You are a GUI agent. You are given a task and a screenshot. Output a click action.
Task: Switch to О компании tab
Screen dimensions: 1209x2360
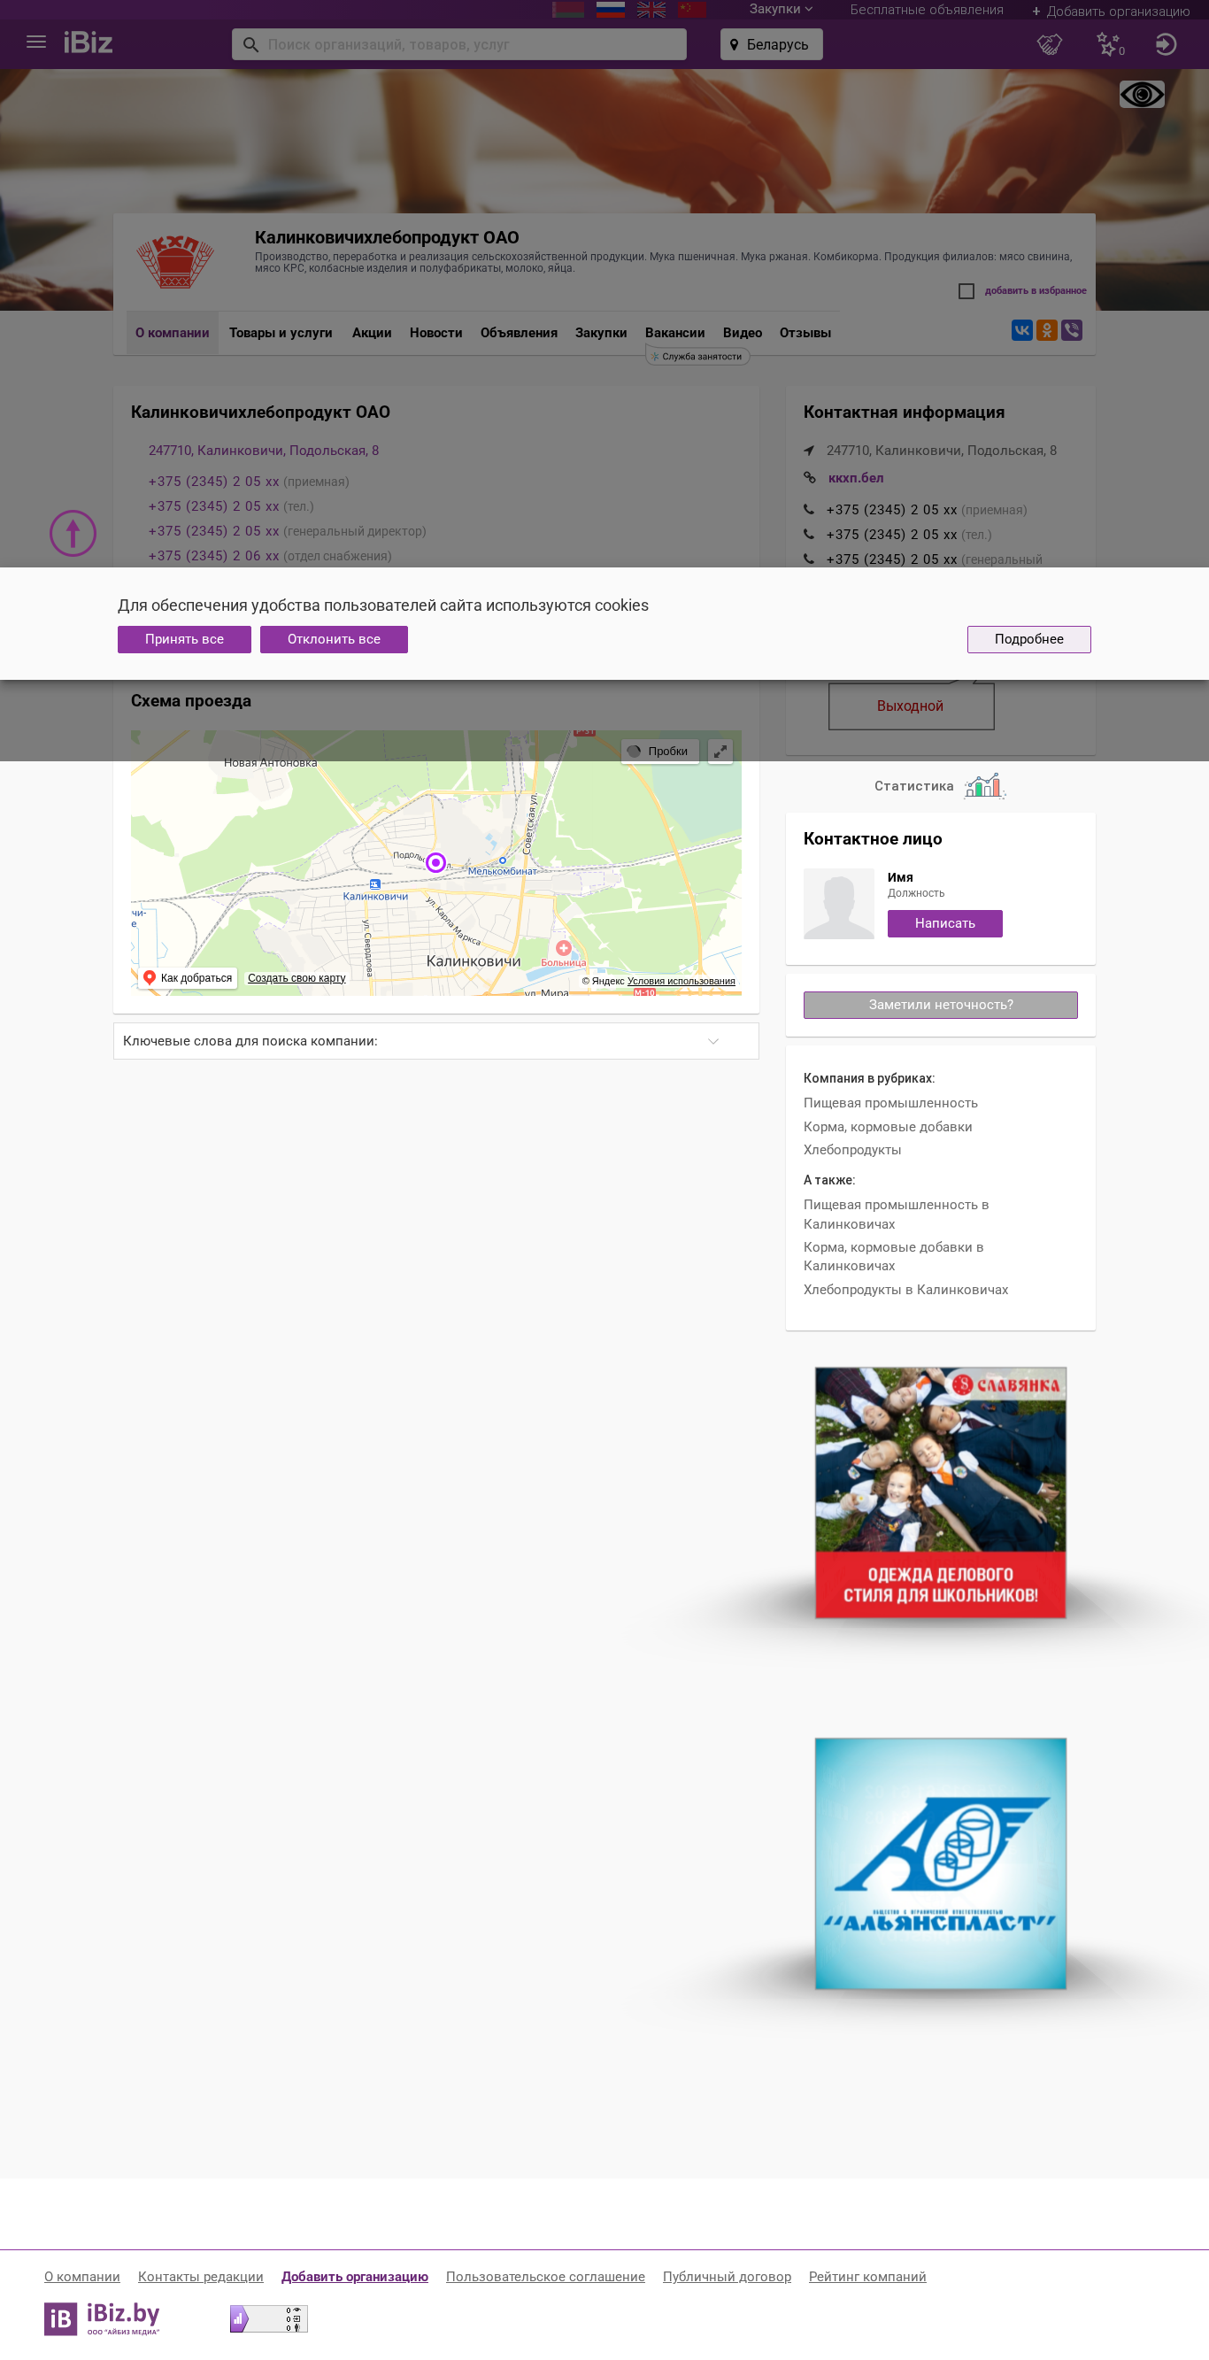tap(173, 333)
